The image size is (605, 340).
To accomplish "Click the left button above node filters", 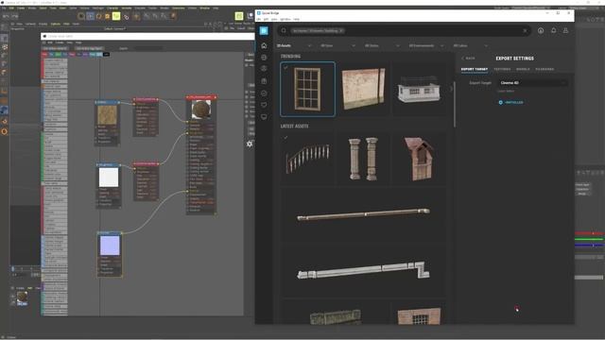I will [x=55, y=48].
